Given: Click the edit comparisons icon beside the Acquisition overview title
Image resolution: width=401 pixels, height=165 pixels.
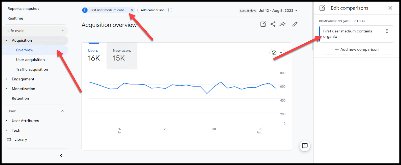Looking at the screenshot, I should 263,24.
